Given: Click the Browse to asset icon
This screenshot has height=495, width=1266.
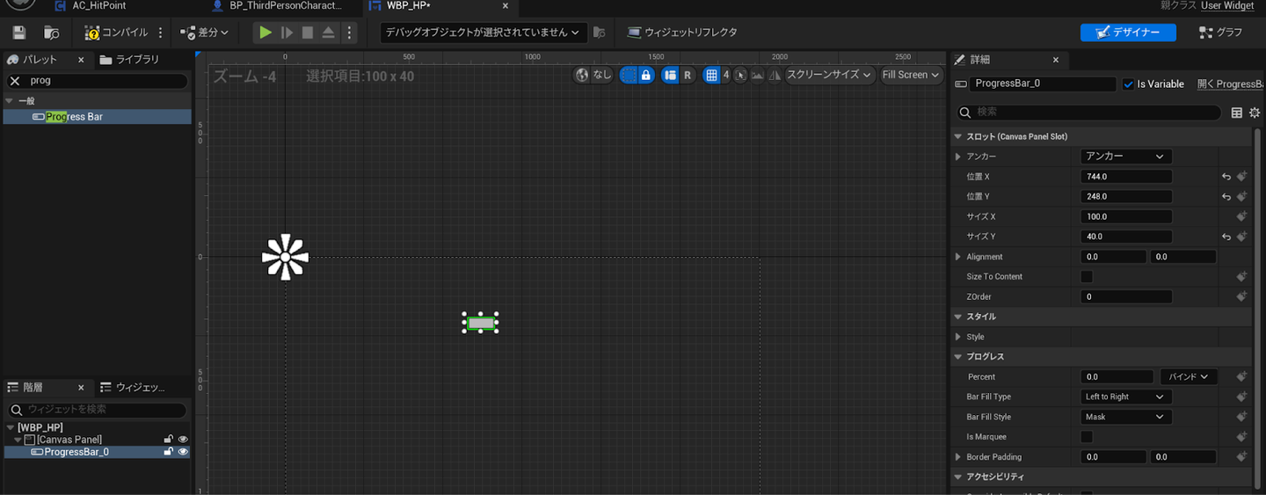Looking at the screenshot, I should click(x=52, y=33).
